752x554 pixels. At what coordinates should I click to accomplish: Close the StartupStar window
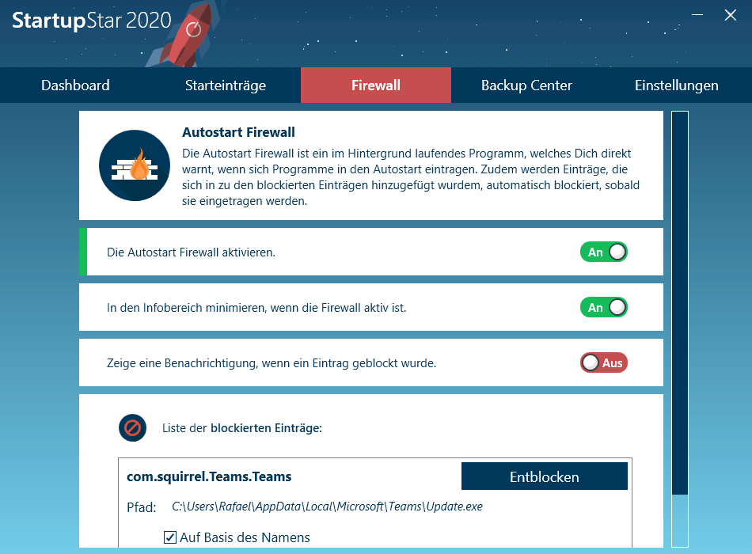(x=730, y=15)
